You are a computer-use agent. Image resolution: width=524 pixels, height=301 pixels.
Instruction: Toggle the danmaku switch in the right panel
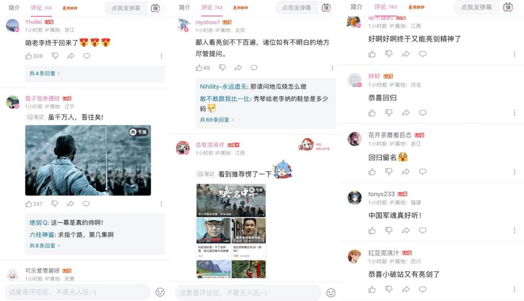click(x=508, y=7)
